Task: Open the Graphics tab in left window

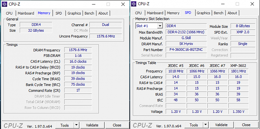Action: point(74,13)
